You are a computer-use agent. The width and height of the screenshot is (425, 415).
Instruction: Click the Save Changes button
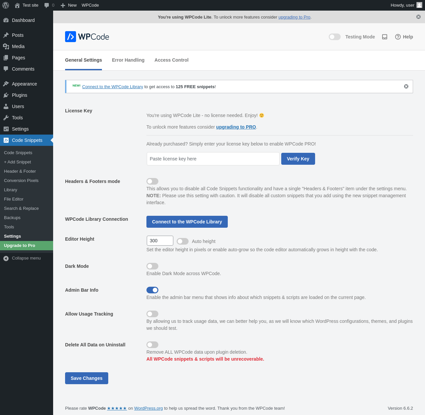[x=87, y=378]
